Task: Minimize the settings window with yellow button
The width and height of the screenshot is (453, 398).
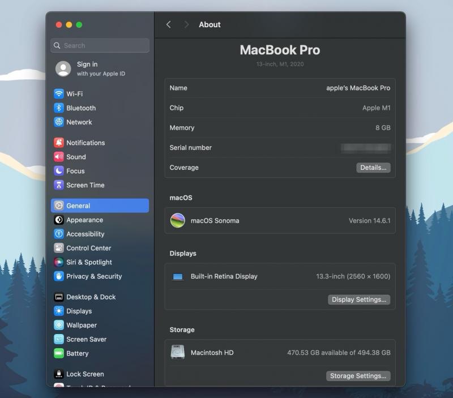Action: pos(69,25)
